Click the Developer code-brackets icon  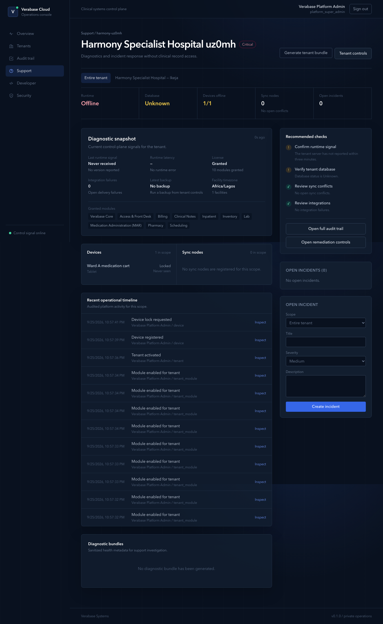point(11,83)
